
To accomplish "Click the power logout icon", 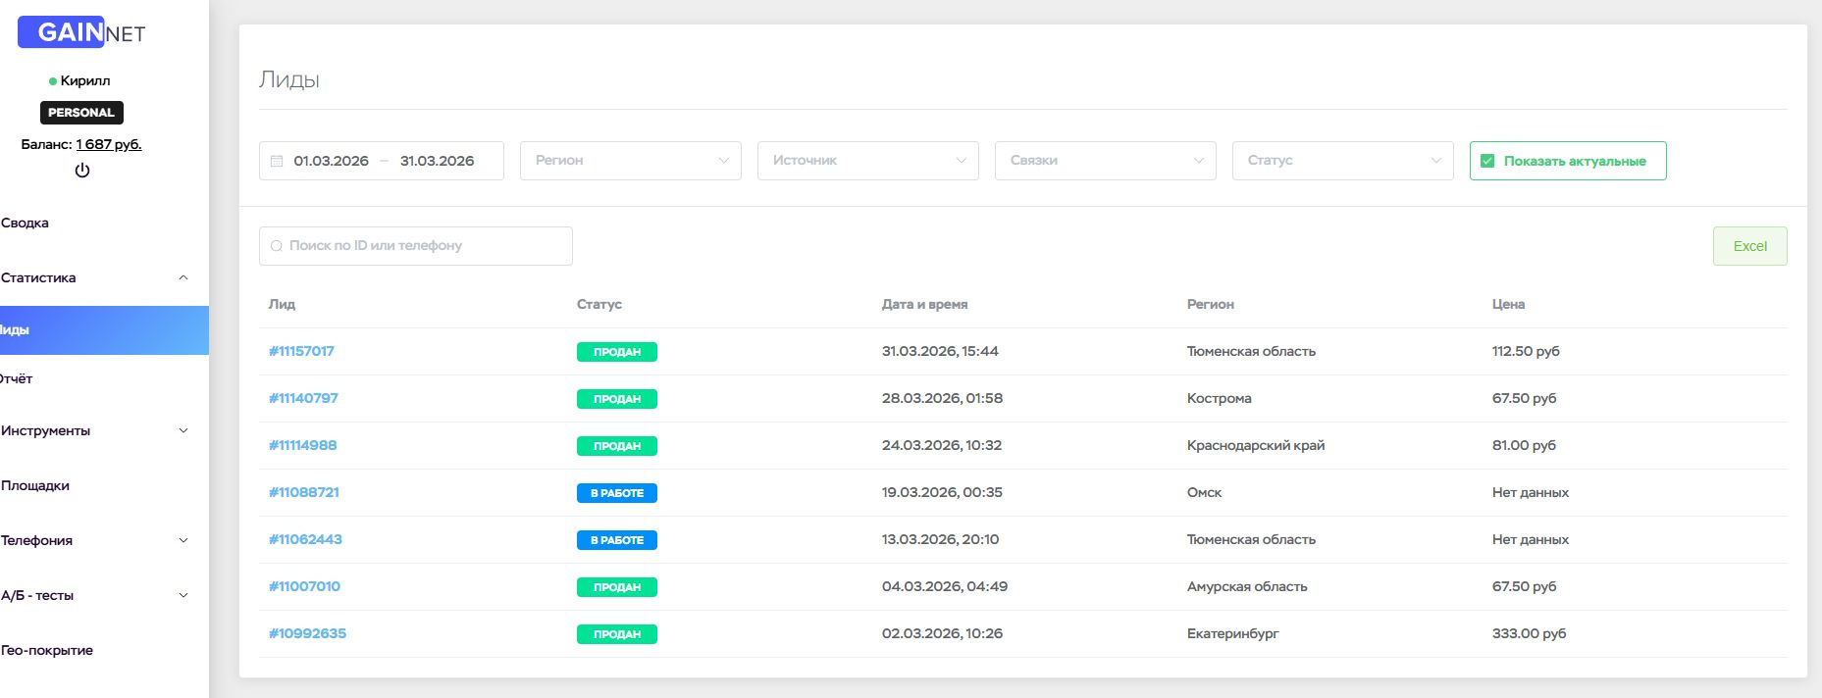I will 82,170.
